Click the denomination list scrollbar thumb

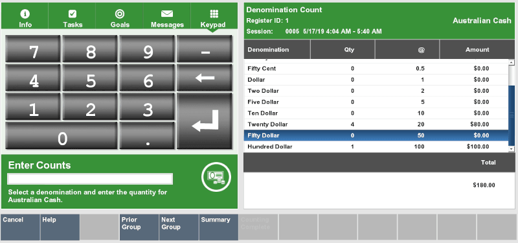(x=512, y=115)
